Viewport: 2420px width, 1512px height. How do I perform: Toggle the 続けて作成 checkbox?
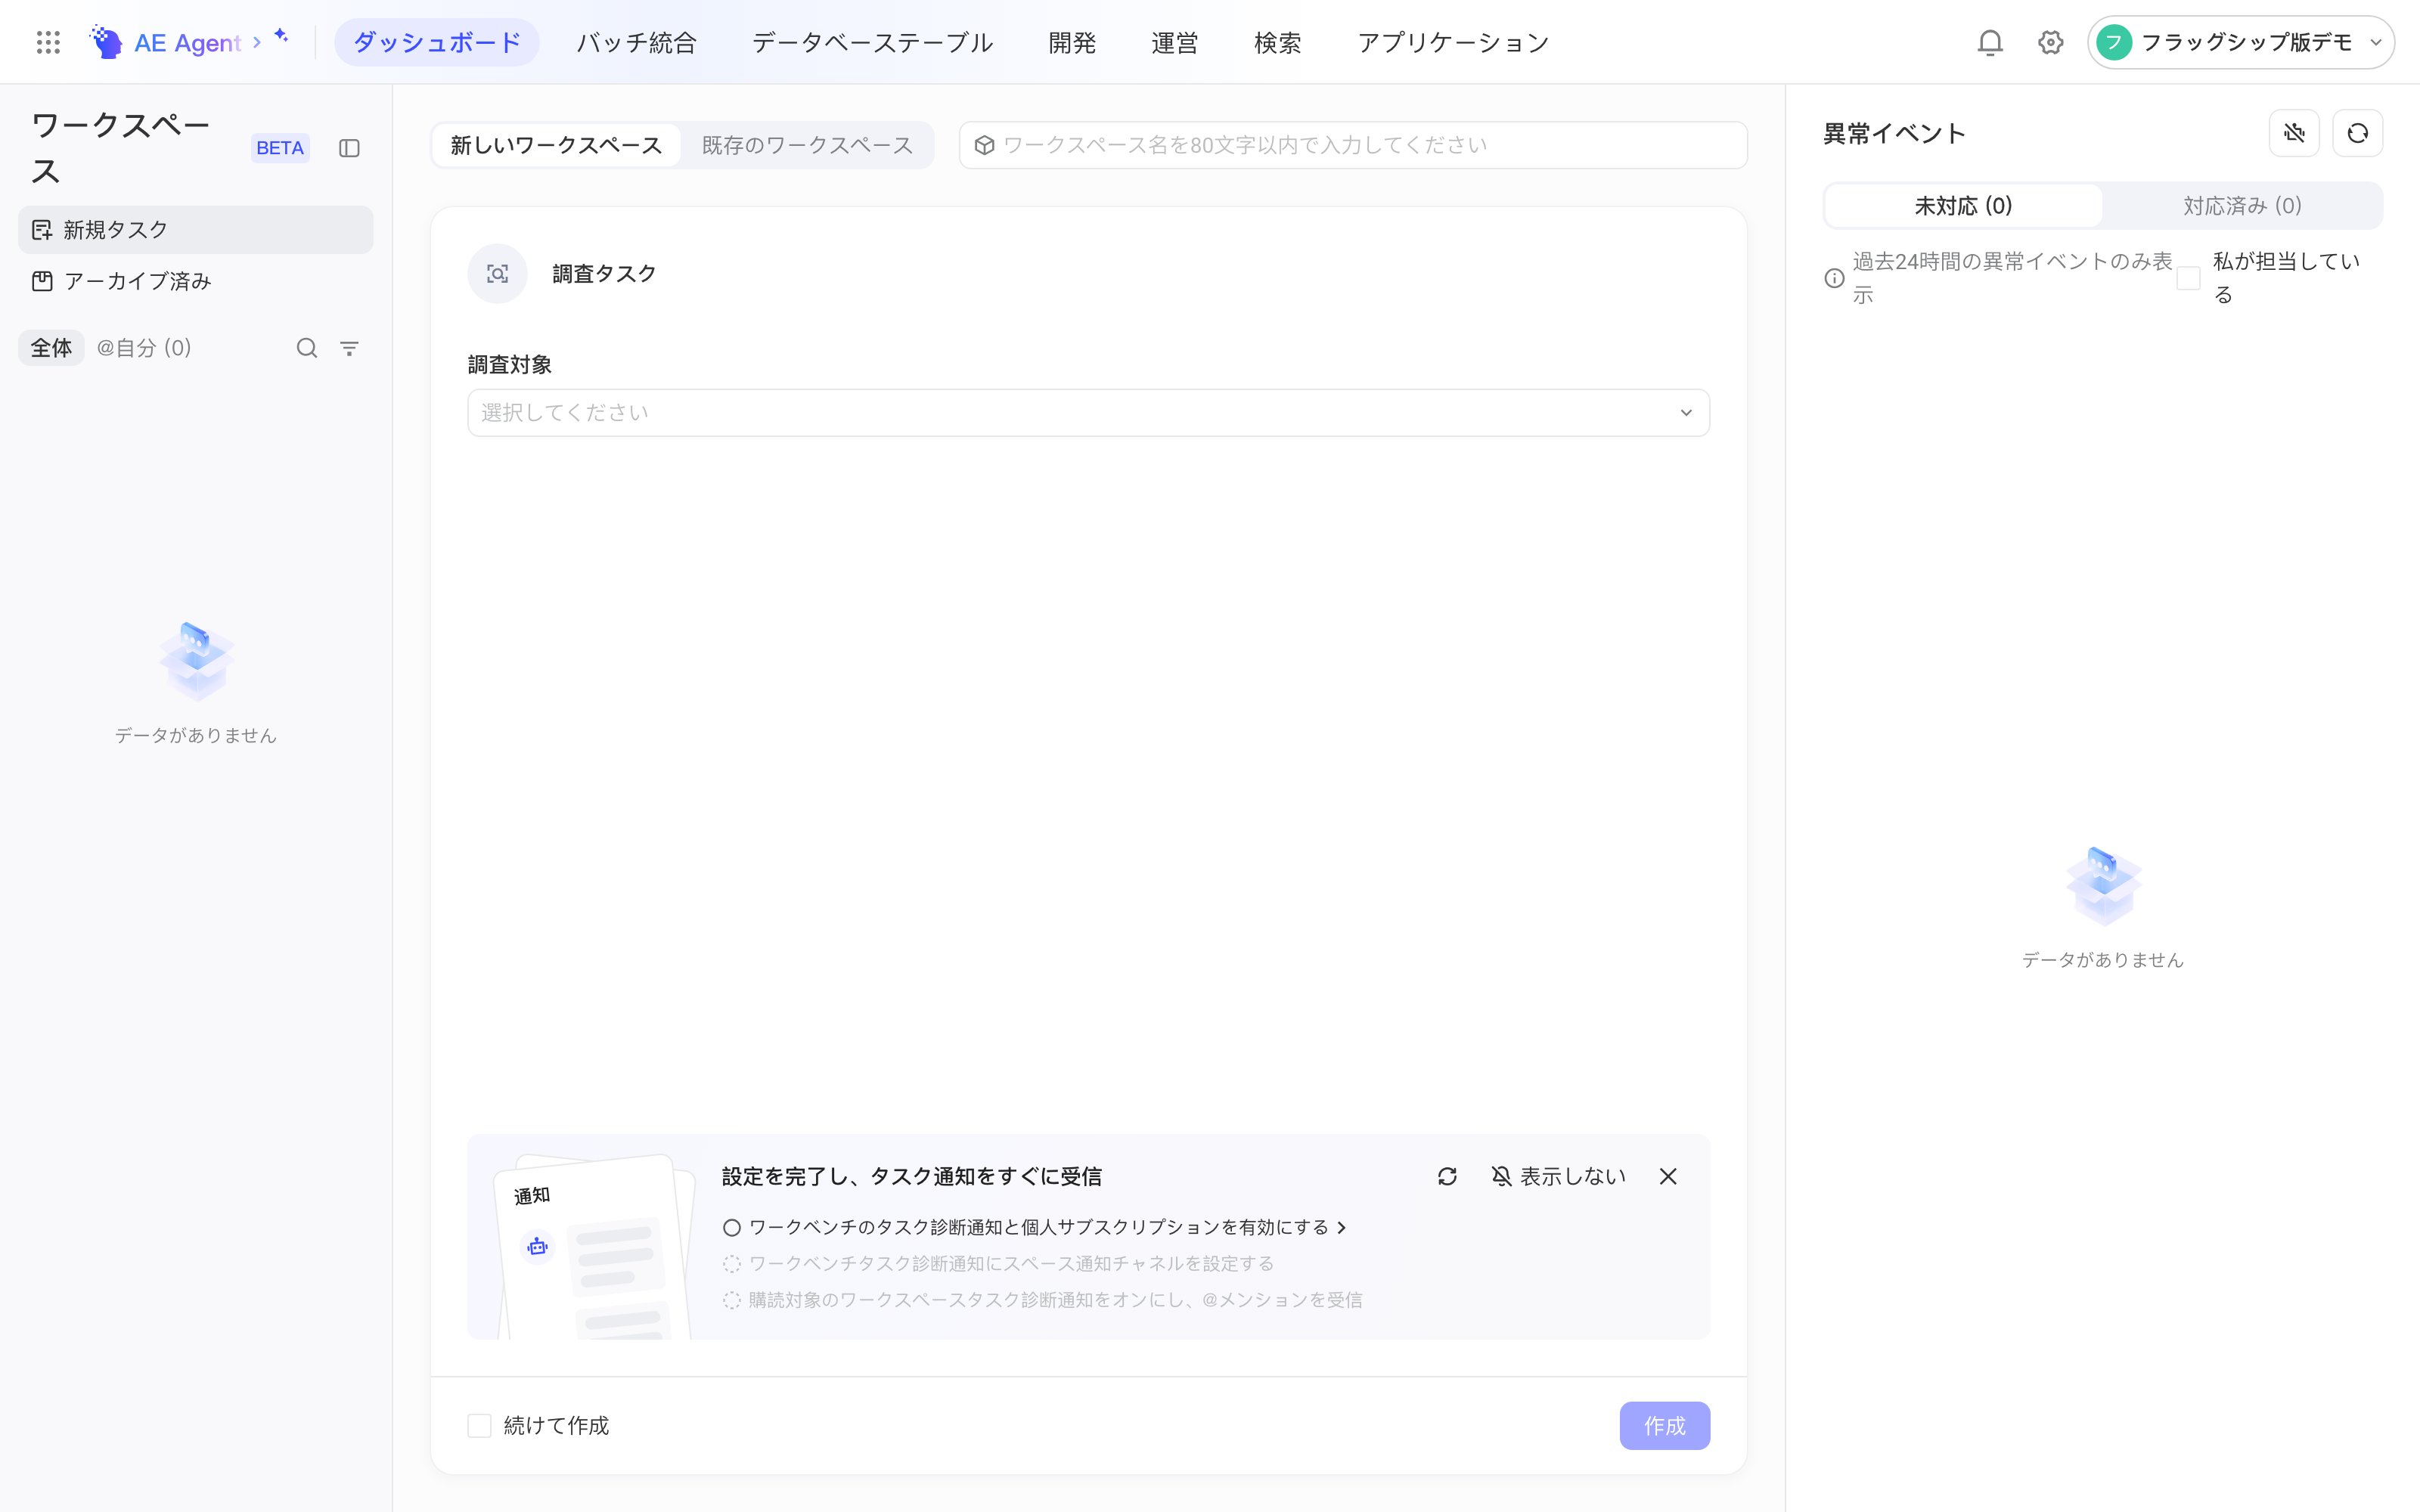point(479,1425)
